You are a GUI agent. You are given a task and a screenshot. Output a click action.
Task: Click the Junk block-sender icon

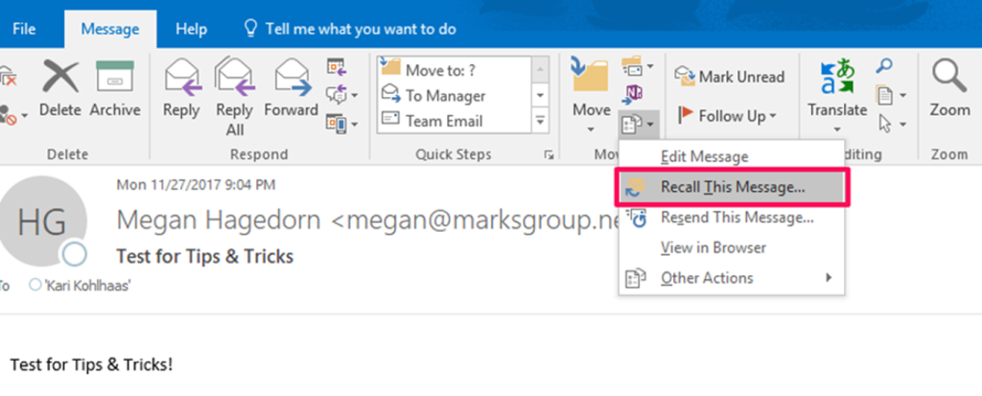(9, 116)
